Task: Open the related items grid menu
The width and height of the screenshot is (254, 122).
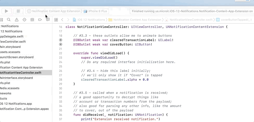Action: (56, 20)
